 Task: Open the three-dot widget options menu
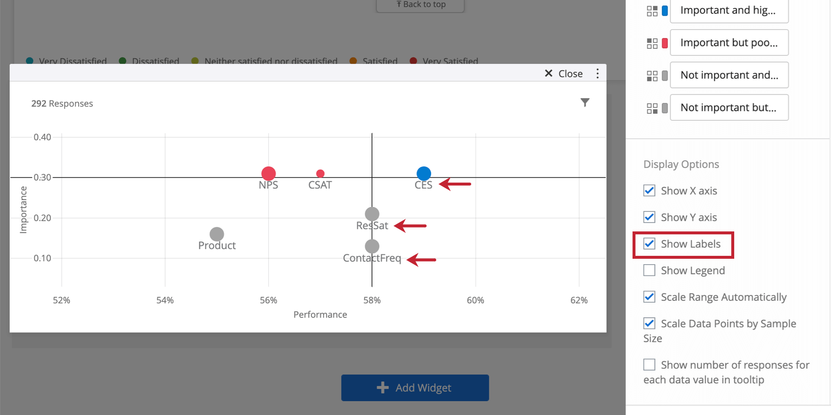(x=597, y=73)
